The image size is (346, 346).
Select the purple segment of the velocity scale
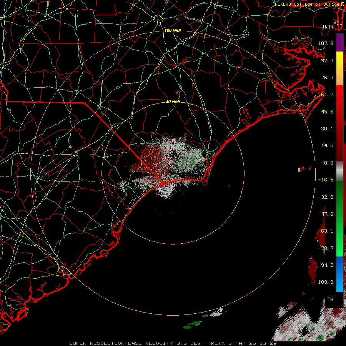pyautogui.click(x=339, y=43)
